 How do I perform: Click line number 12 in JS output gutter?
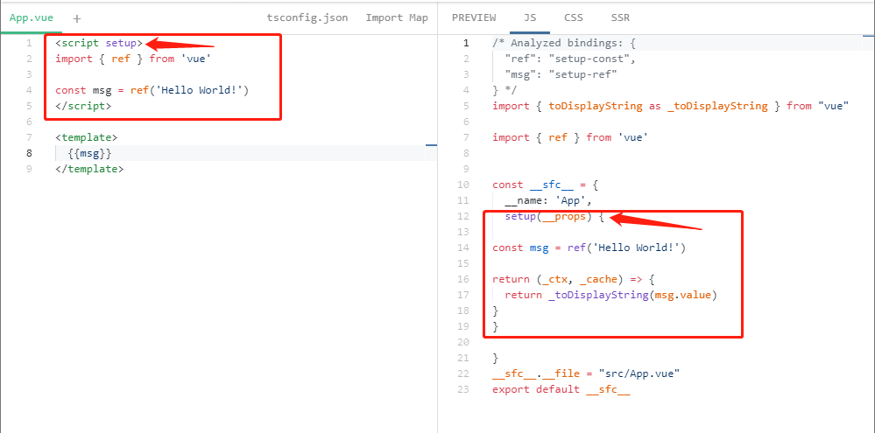coord(463,216)
